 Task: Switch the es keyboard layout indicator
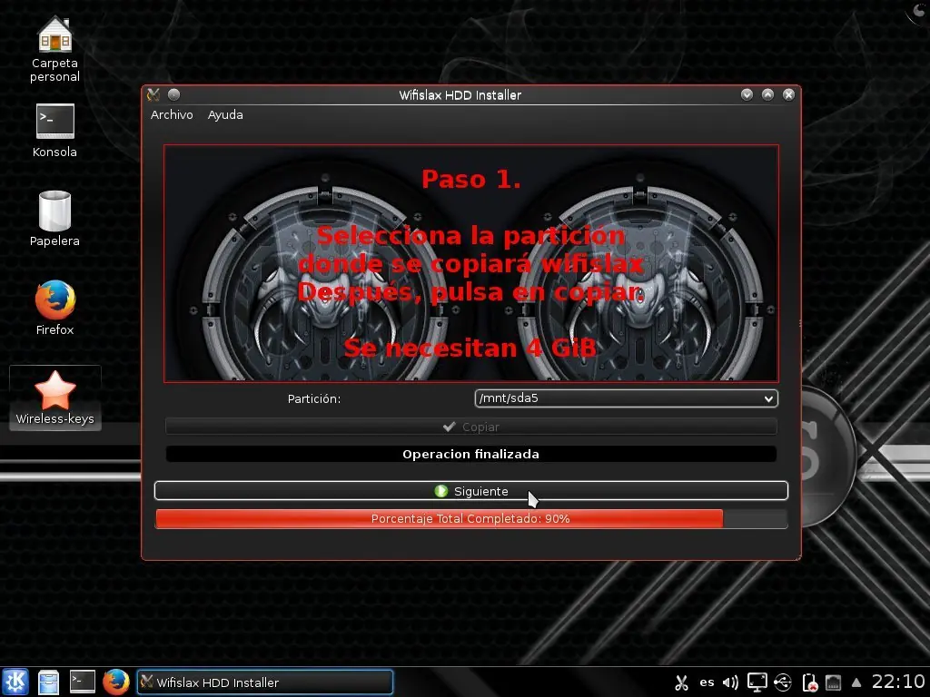(x=707, y=682)
